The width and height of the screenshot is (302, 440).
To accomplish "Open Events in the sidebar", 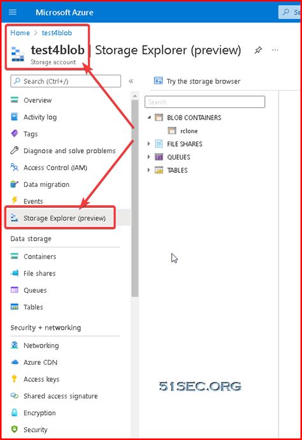I will point(33,202).
